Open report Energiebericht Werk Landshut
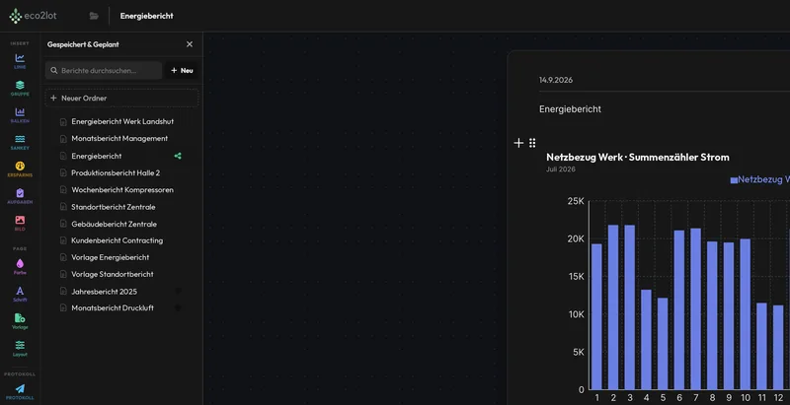Screen dimensions: 790x405 coord(122,121)
